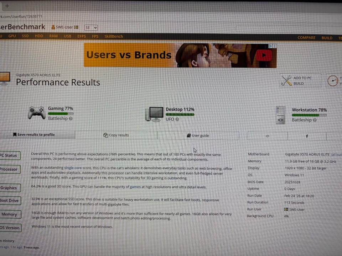Click the Gaming gamepad icon

pos(36,113)
